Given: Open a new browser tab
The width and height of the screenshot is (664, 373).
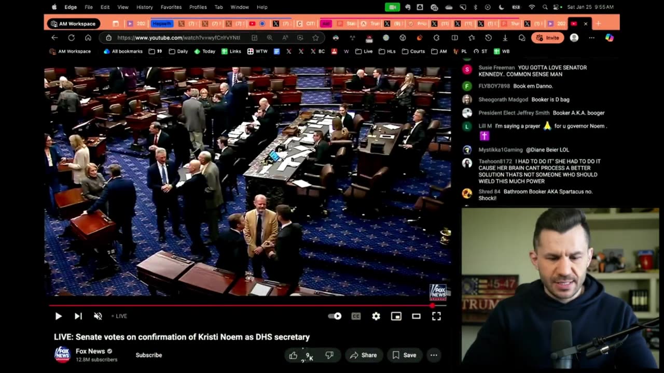Looking at the screenshot, I should [x=598, y=24].
